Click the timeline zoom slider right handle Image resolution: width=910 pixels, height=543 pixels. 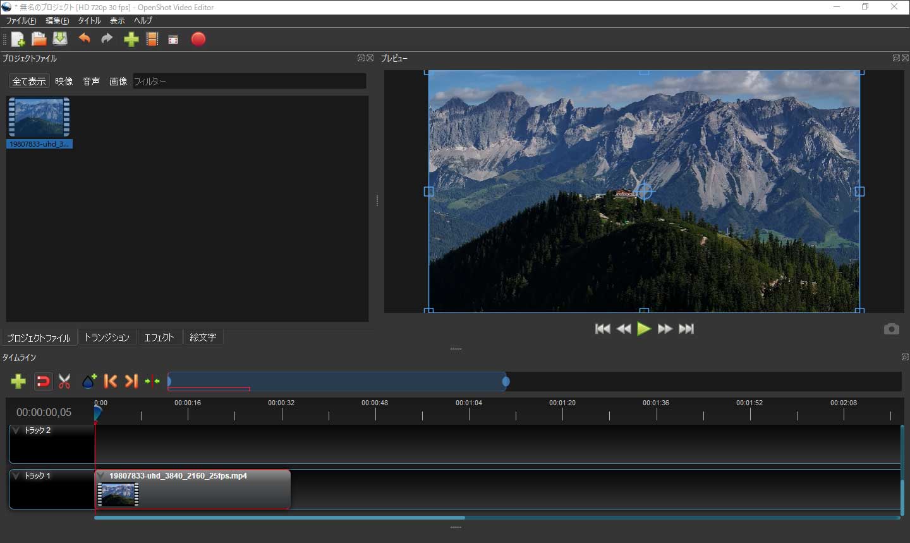[x=506, y=381]
